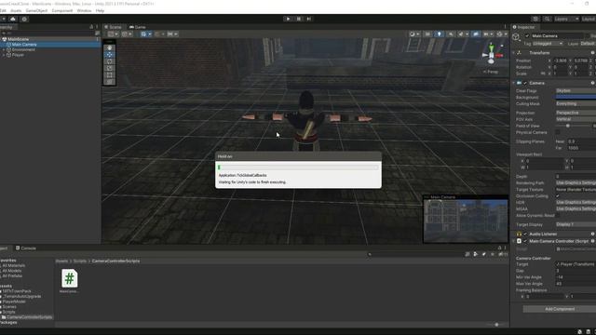The image size is (596, 335).
Task: Switch to the Game tab
Action: (138, 27)
